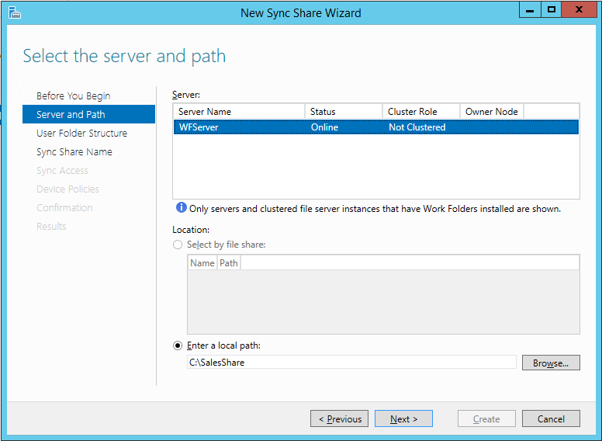Screen dimensions: 602x441
Task: Click the wizard icon in the title bar
Action: [x=15, y=12]
